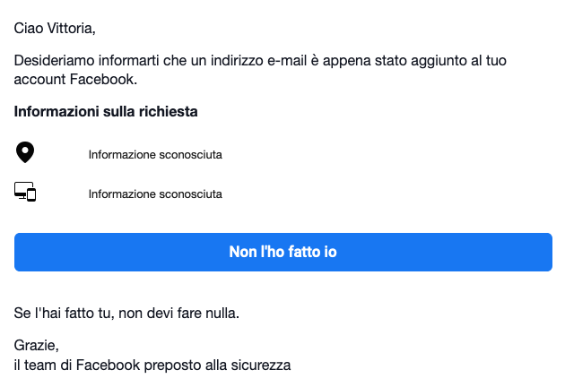
Task: Click the word 'Desideriamo' opening the paragraph
Action: (54, 61)
